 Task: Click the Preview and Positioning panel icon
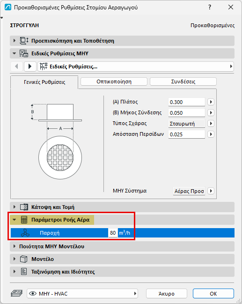[24, 41]
